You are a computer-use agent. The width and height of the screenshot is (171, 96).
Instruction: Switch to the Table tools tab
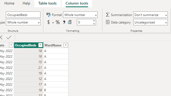click(x=47, y=3)
